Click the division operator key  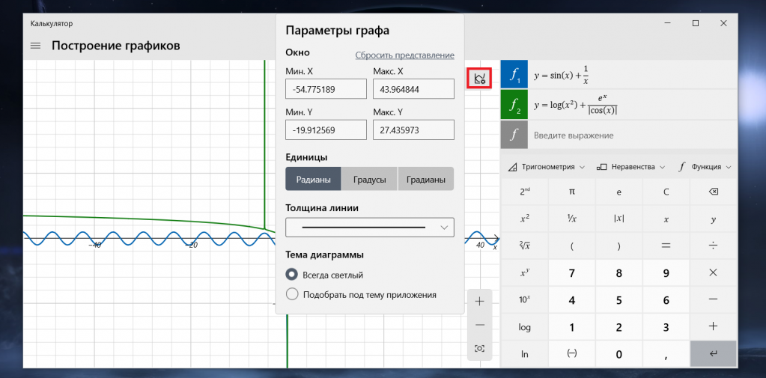713,246
